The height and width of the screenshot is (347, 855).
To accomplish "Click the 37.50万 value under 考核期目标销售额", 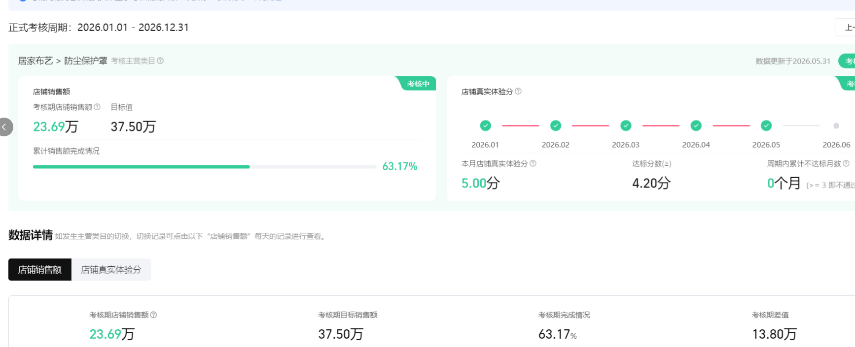I will [x=341, y=334].
